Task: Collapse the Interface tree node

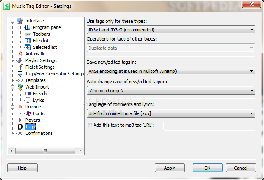Action: point(12,21)
